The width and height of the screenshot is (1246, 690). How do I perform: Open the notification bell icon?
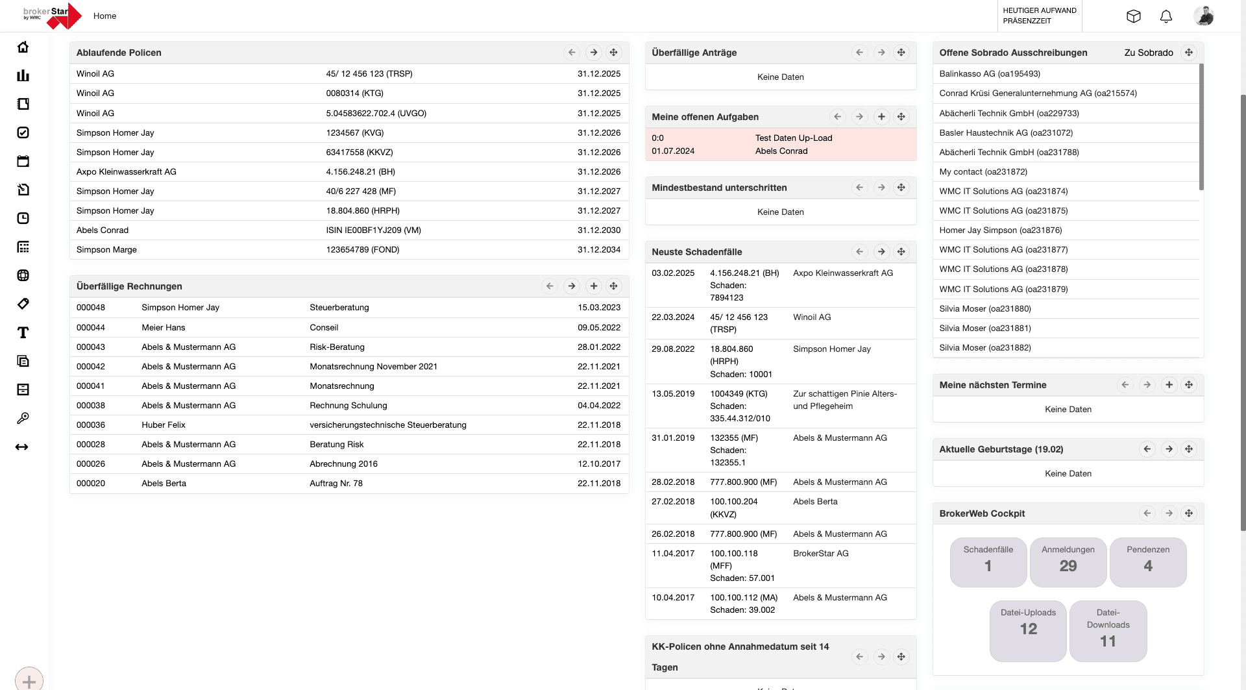click(x=1166, y=16)
